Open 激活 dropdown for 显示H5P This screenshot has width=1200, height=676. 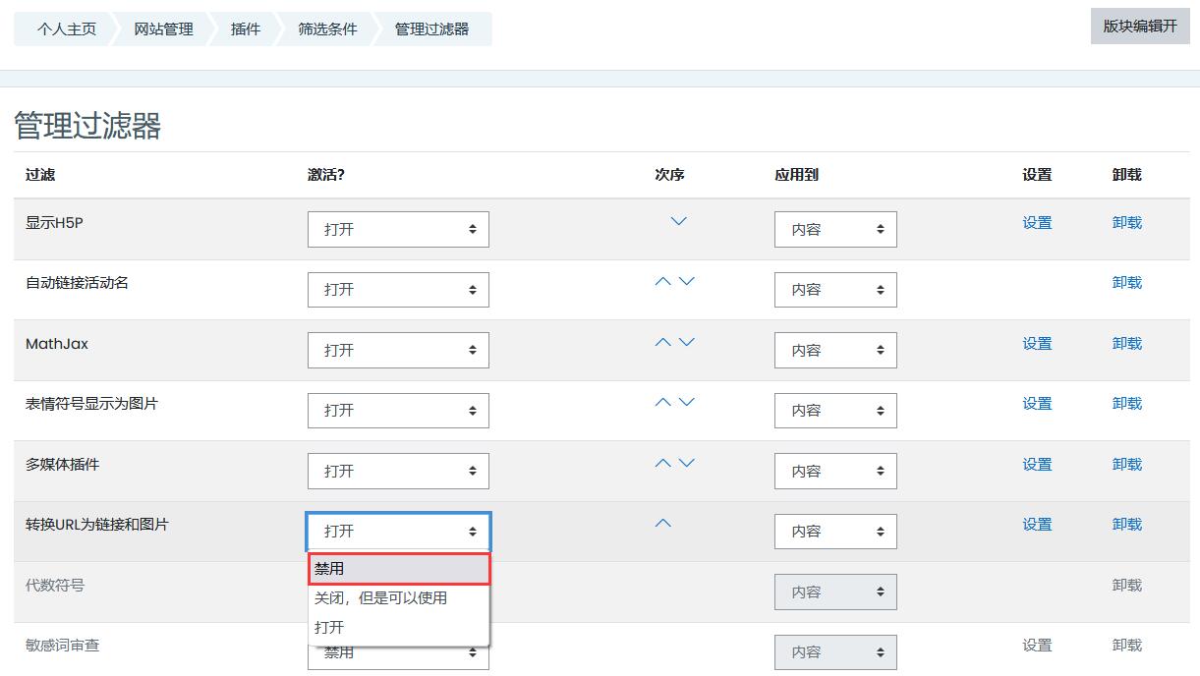398,229
